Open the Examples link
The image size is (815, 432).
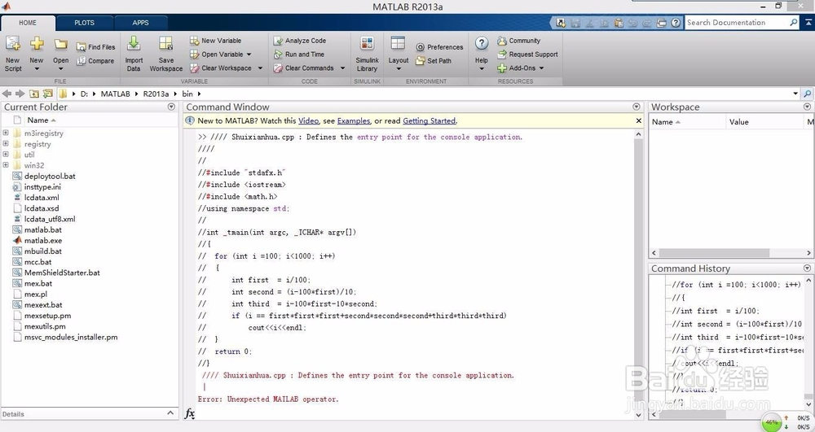(x=354, y=121)
